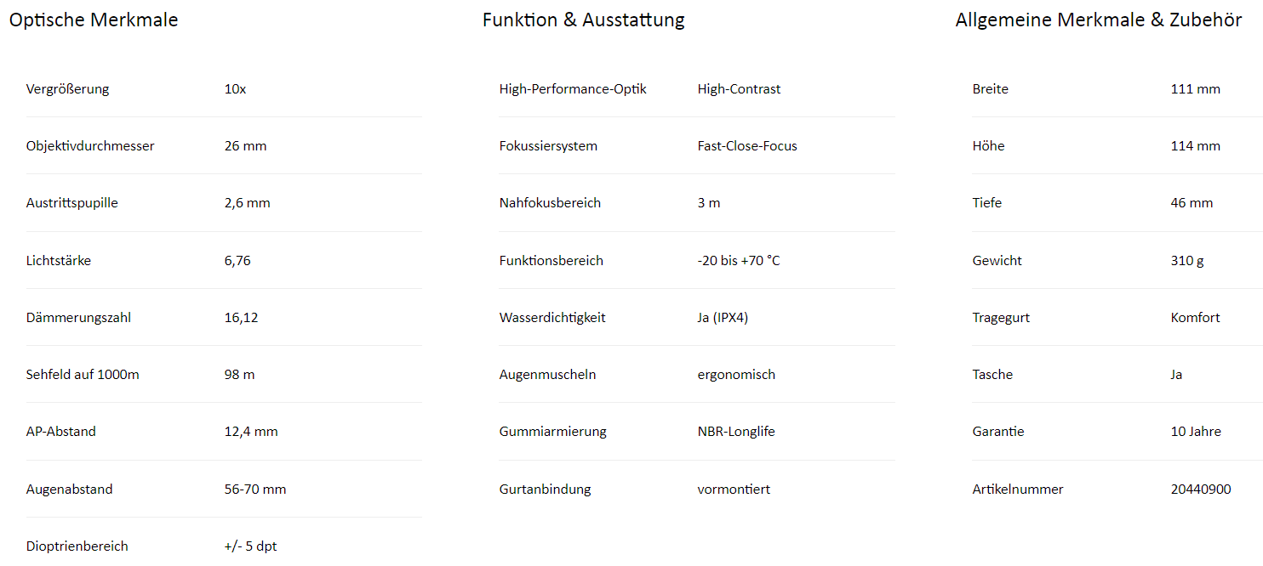
Task: Click the 26 mm Objektivdurchmesser value
Action: point(246,146)
